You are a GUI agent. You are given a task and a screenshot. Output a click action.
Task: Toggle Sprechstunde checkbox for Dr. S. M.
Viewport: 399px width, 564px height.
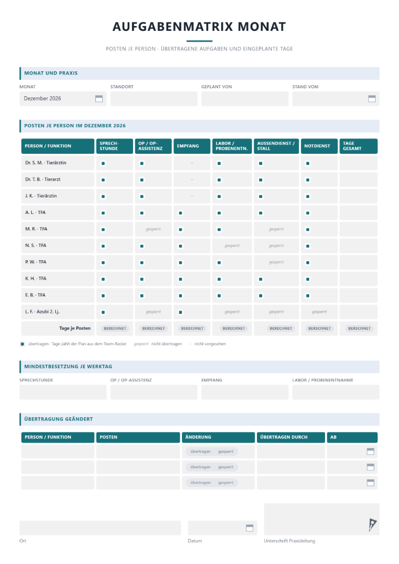103,163
